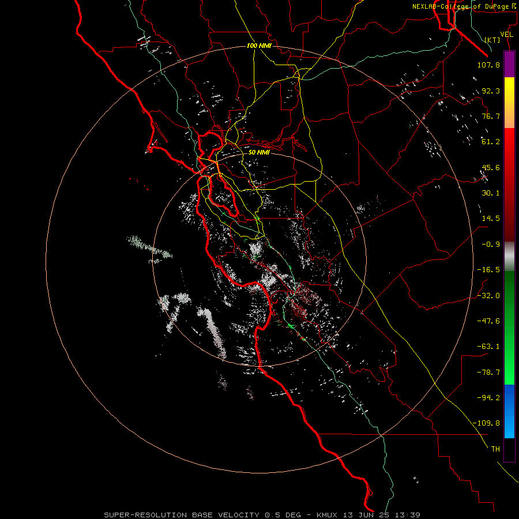519x519 pixels.
Task: Select the -63.1 scale value
Action: pos(488,347)
